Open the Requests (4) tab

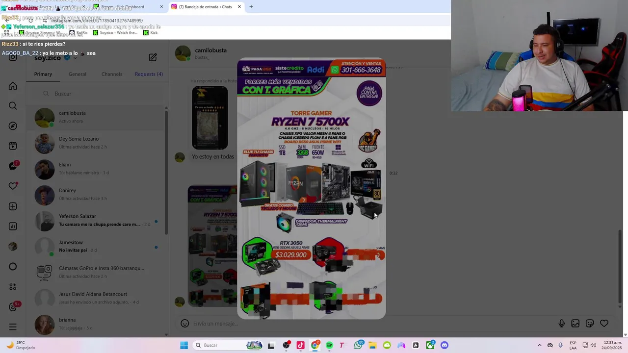(x=149, y=74)
